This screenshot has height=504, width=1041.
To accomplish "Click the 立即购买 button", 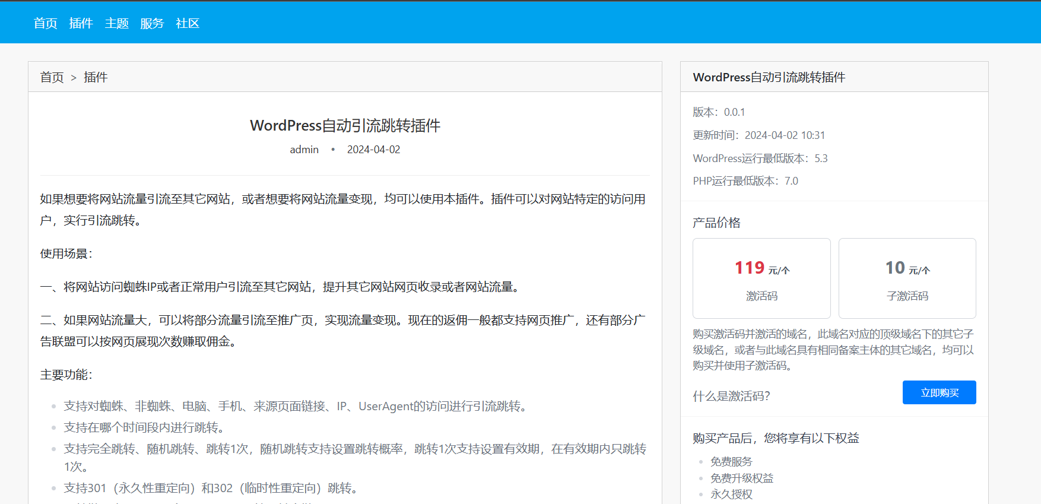I will click(939, 392).
